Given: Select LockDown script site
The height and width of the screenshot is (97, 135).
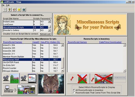Looking at the screenshot, I should pyautogui.click(x=25, y=24).
